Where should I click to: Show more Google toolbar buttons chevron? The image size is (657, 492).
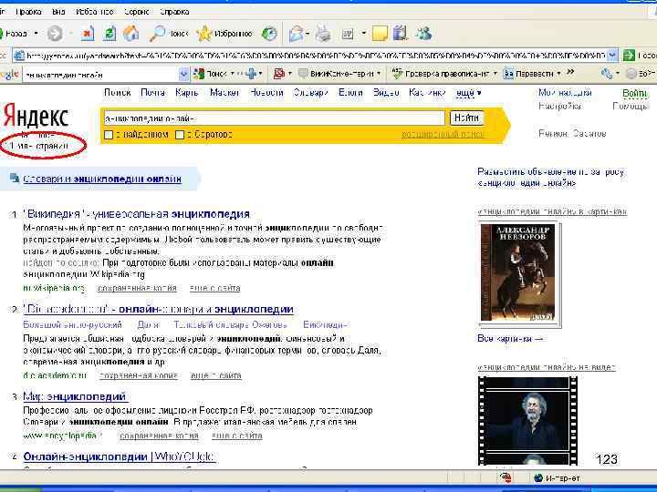[x=570, y=72]
